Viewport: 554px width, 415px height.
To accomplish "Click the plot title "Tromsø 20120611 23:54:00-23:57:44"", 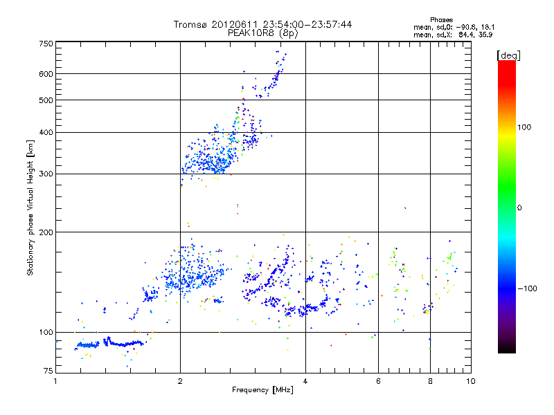I will (262, 24).
